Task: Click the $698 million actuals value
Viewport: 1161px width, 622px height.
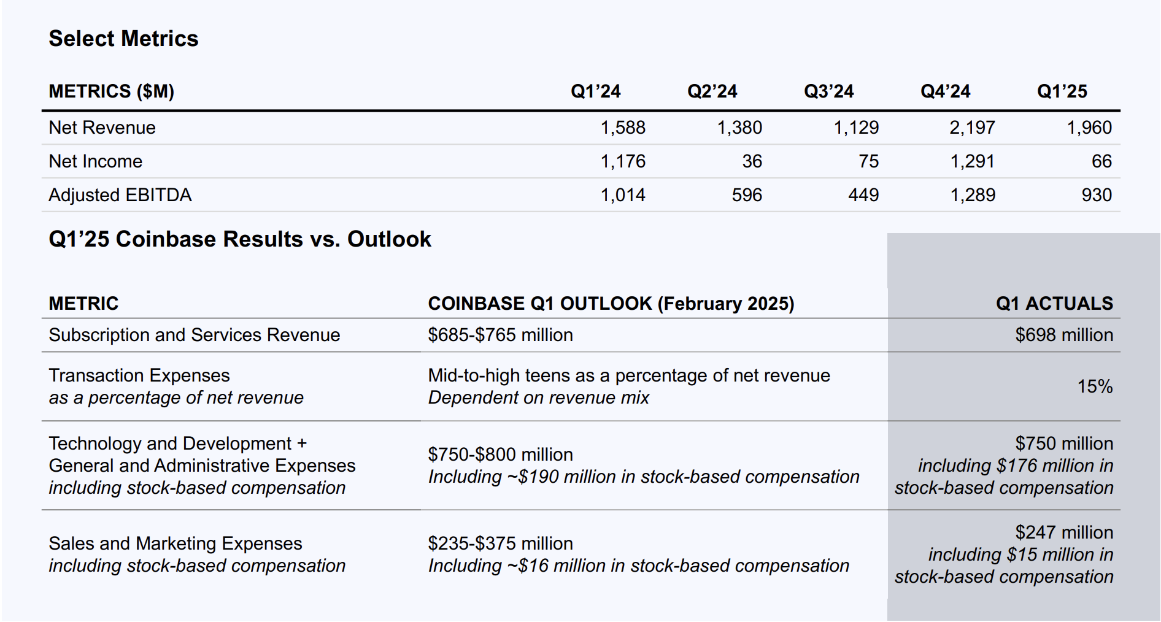Action: pos(1063,335)
